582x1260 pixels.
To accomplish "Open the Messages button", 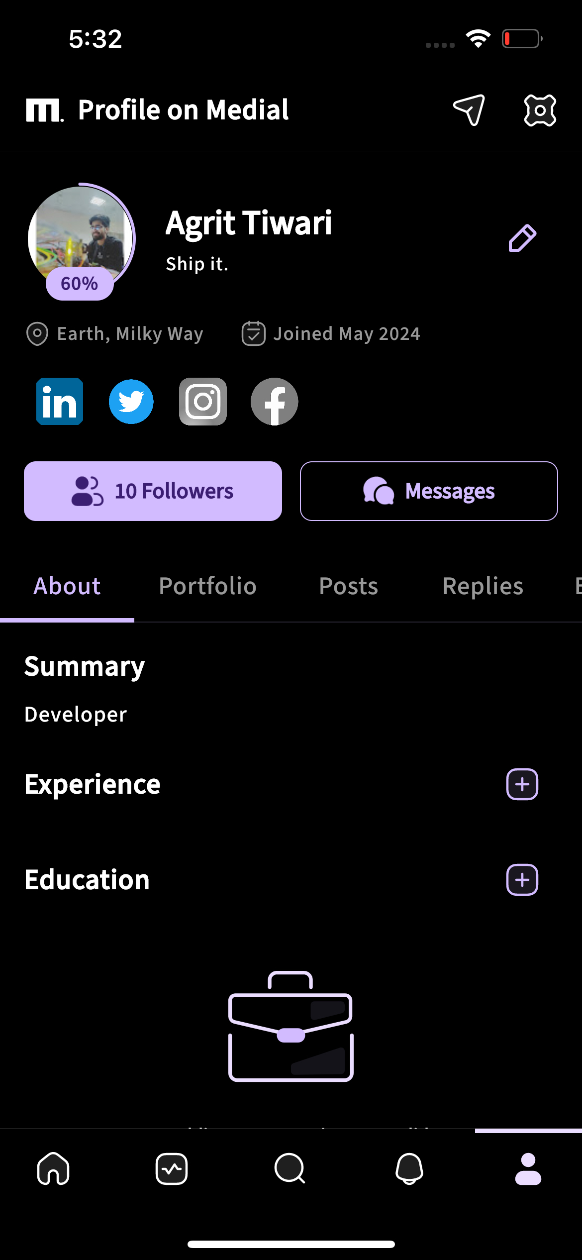I will 429,491.
